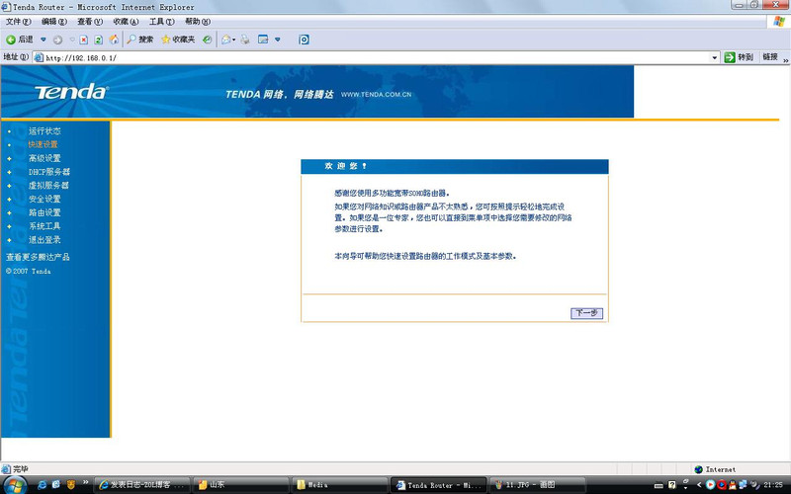Image resolution: width=791 pixels, height=494 pixels.
Task: Click the red circular tray icon
Action: [x=722, y=485]
